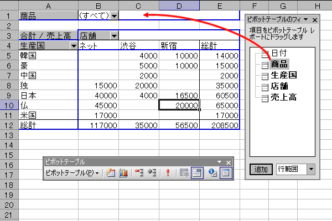Click the cell showing 17000 under ネット
Image resolution: width=332 pixels, height=221 pixels.
pos(98,115)
